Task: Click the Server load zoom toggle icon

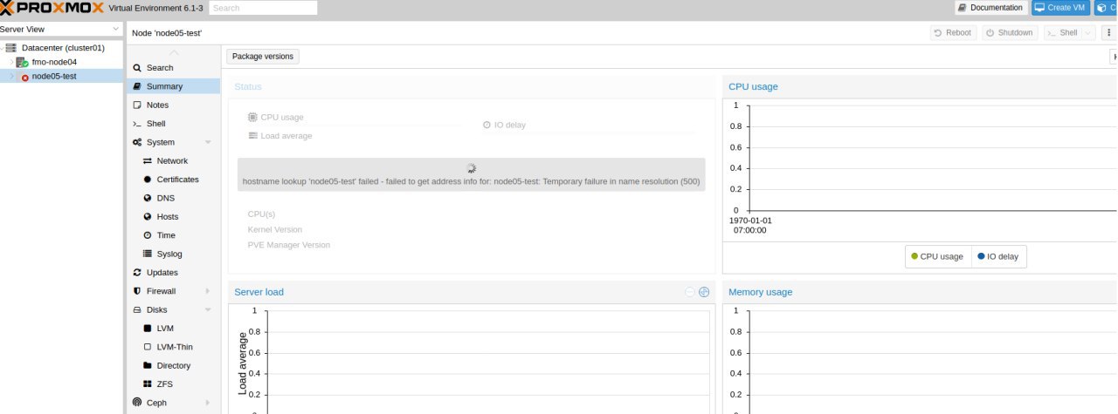Action: [x=704, y=292]
